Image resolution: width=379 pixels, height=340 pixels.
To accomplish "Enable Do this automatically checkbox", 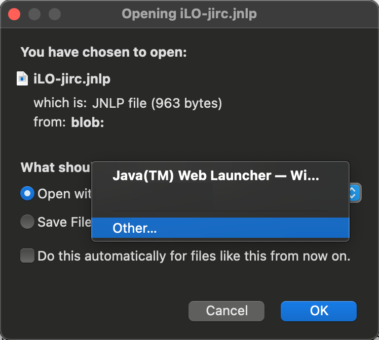I will tap(27, 256).
